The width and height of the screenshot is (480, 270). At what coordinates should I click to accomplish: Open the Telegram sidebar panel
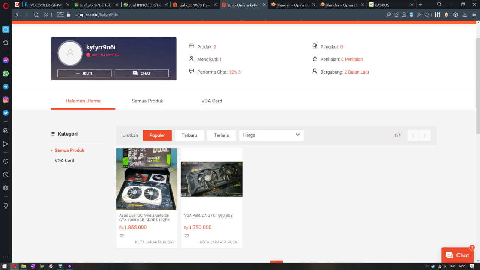pyautogui.click(x=6, y=87)
